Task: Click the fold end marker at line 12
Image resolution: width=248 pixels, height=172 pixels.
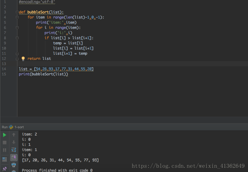Action: pyautogui.click(x=17, y=59)
